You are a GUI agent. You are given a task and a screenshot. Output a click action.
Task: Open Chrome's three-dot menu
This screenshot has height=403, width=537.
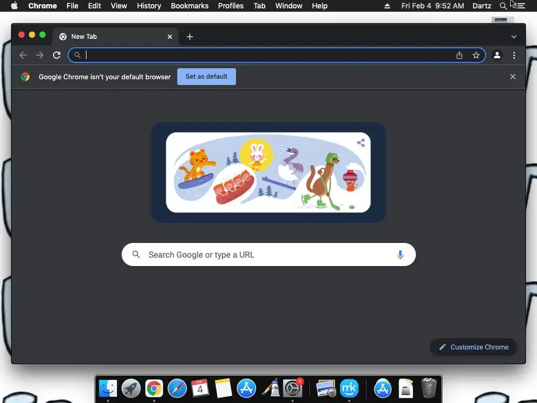point(514,55)
